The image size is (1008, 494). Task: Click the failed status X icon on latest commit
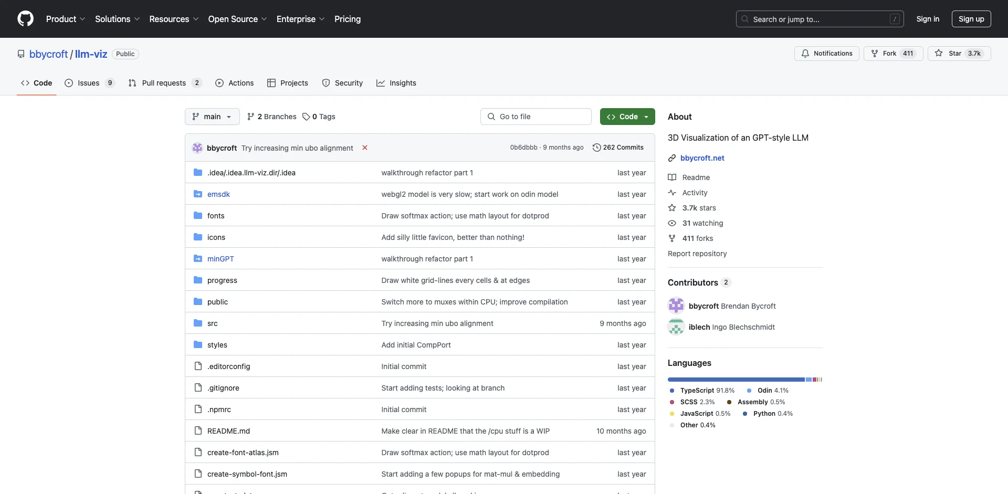[365, 148]
